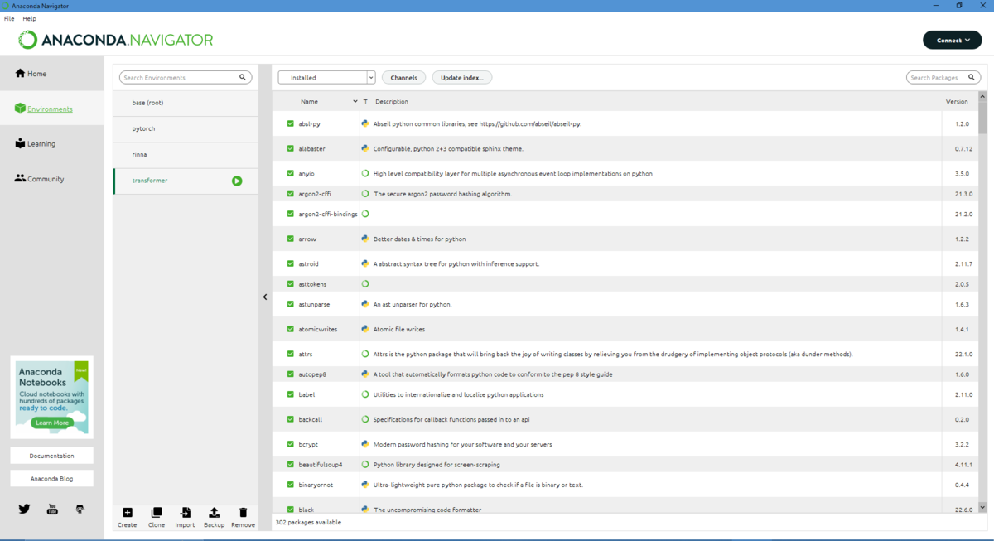Click the Python icon beside autopep8

[364, 374]
